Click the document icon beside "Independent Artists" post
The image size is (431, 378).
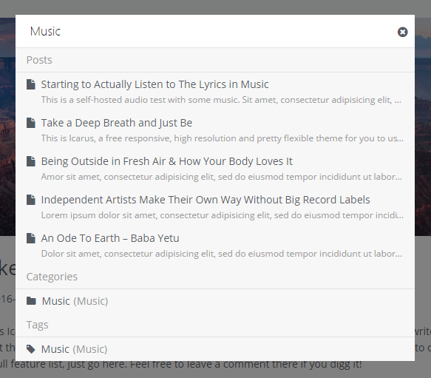[x=31, y=200]
